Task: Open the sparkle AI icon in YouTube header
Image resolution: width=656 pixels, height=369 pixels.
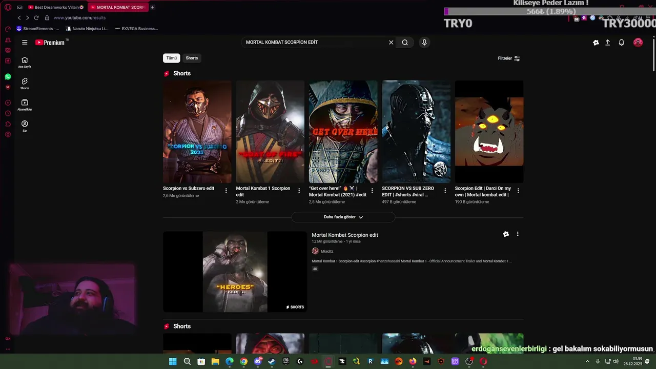Action: [x=596, y=43]
